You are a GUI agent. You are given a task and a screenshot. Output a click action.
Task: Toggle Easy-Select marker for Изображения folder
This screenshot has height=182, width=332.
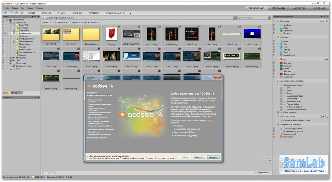[3, 33]
